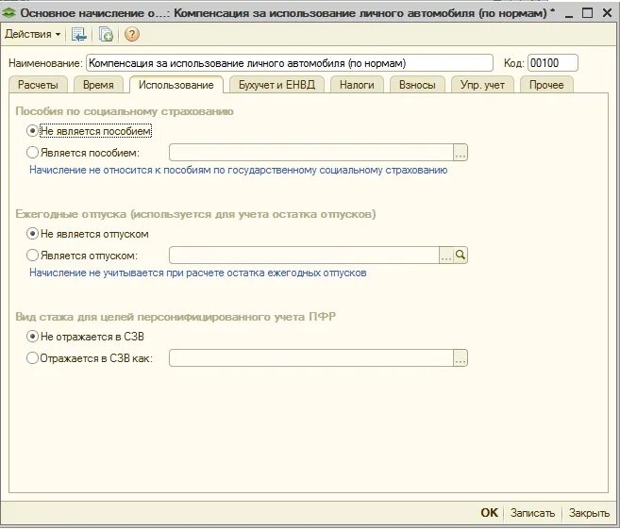
Task: Open help via the question mark icon
Action: click(132, 34)
